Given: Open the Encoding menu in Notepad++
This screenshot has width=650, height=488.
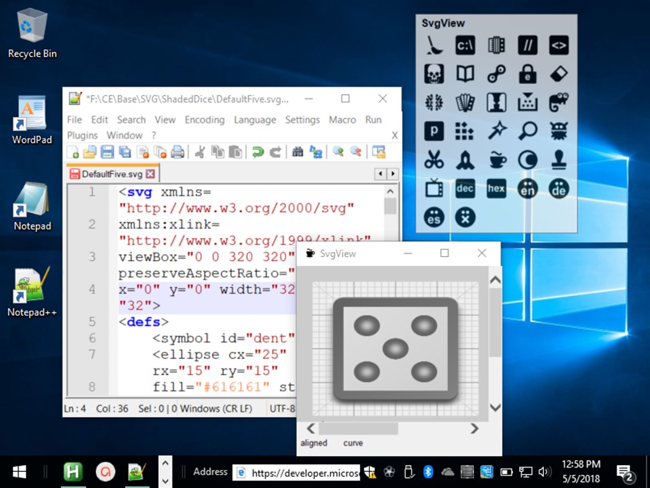Looking at the screenshot, I should coord(204,120).
